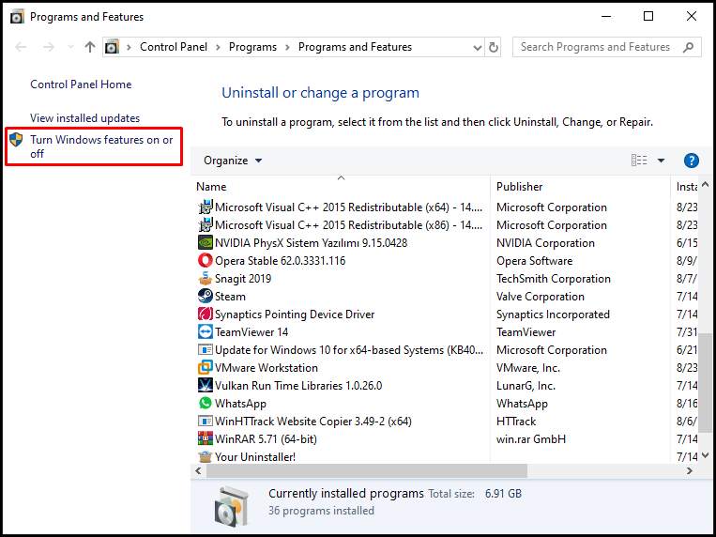Click the vertical scrollbar thumb
This screenshot has width=716, height=537.
coord(705,382)
